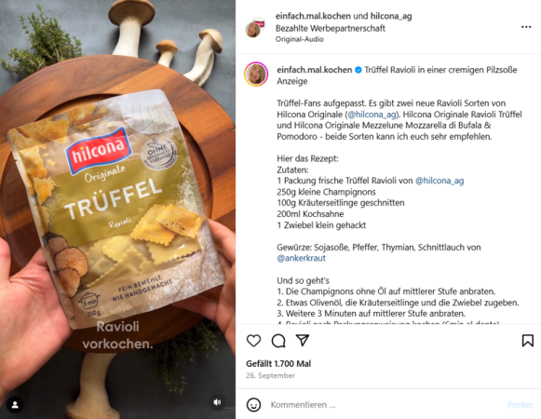Open the caption author's story-ring avatar
541x419 pixels.
tap(256, 74)
